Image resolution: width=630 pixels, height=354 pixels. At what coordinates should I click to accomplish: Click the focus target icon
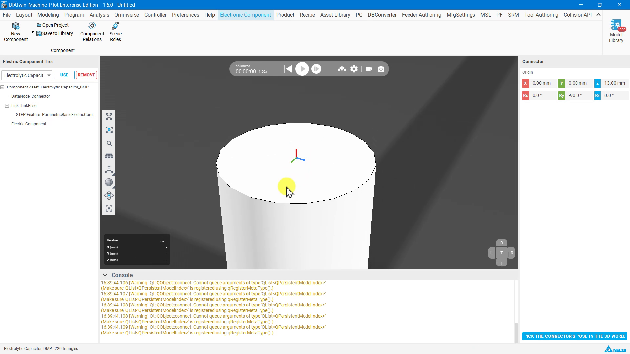(x=109, y=209)
